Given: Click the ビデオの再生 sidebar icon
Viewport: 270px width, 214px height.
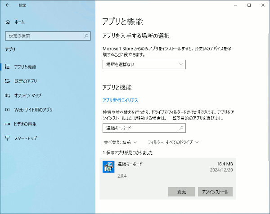Looking at the screenshot, I should click(x=7, y=124).
